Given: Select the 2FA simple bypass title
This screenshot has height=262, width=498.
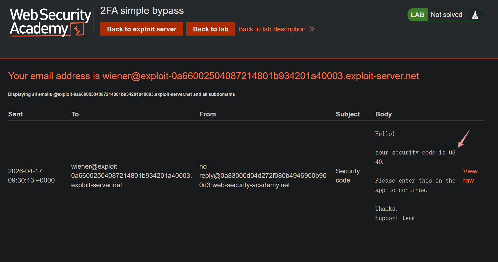Looking at the screenshot, I should tap(142, 11).
